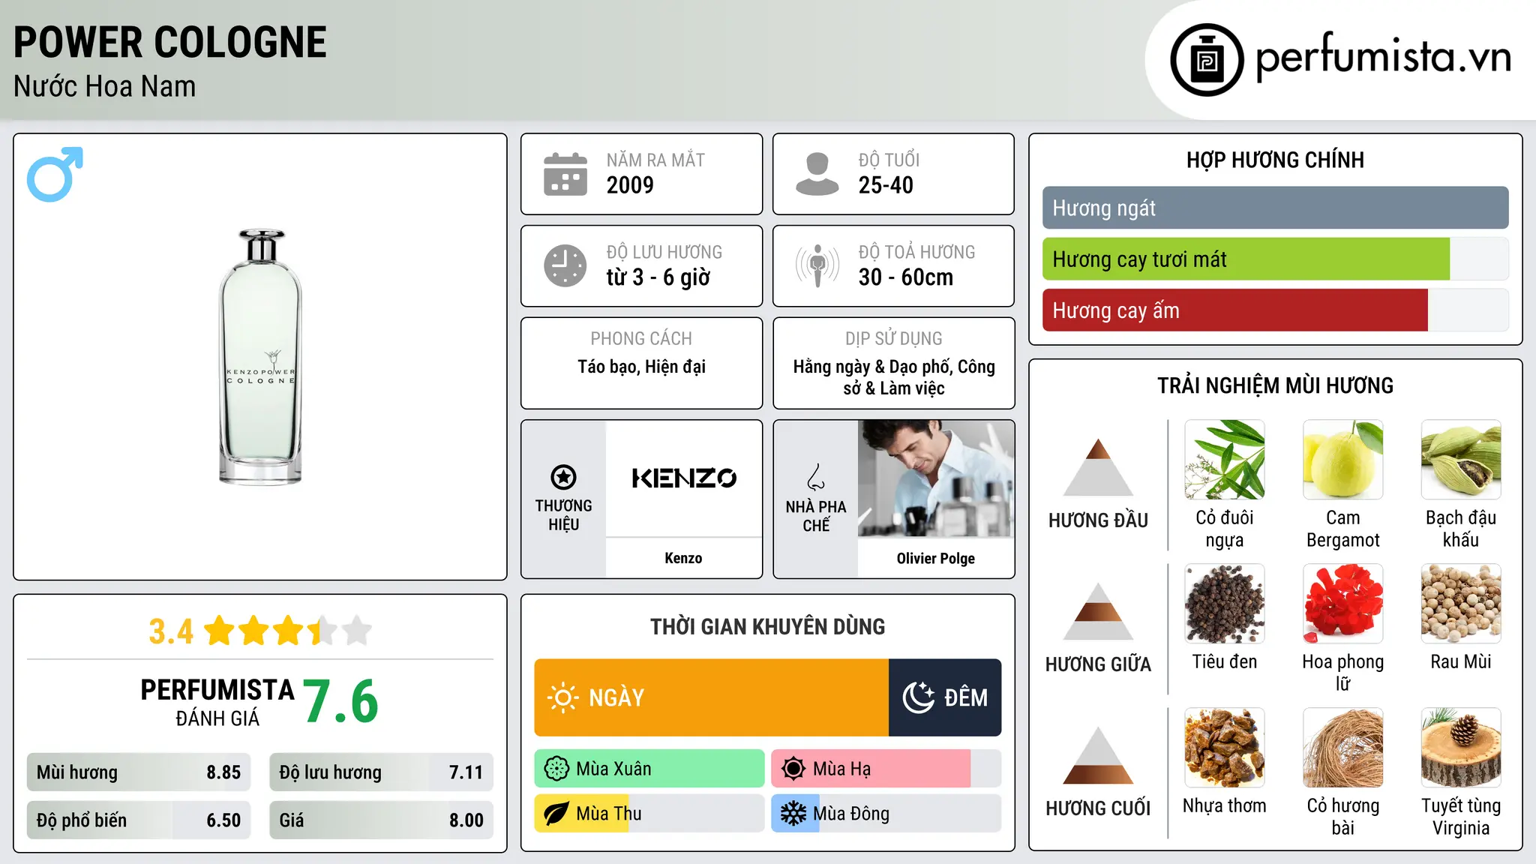
Task: Click the Kenzo Power Cologne bottle image
Action: tap(260, 357)
